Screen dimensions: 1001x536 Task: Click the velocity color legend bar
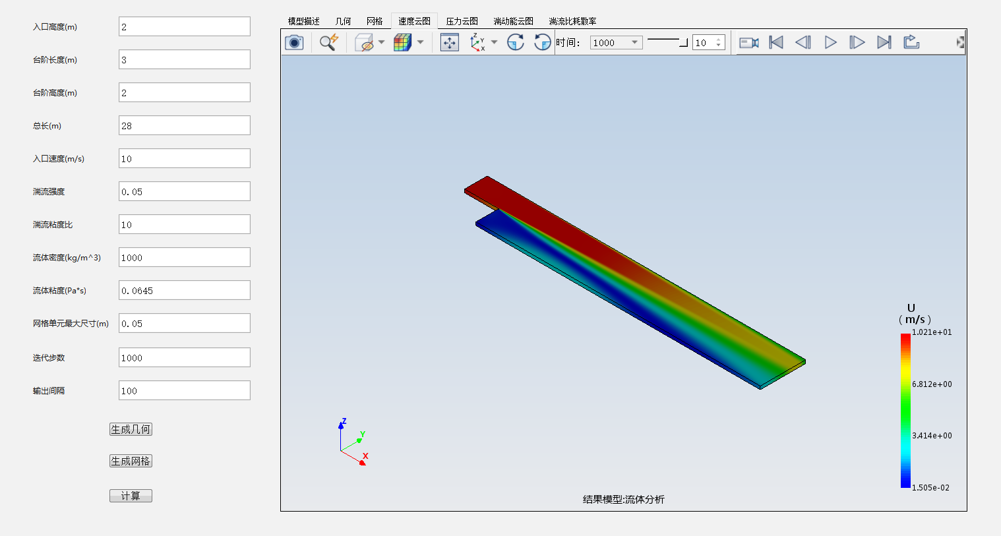coord(905,411)
